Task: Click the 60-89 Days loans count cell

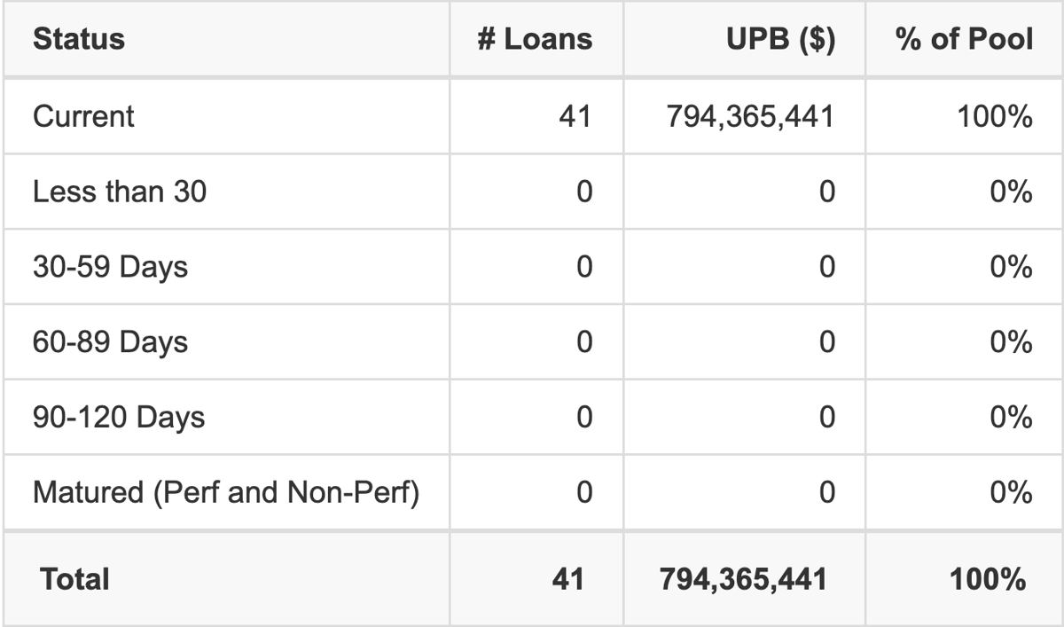Action: pyautogui.click(x=583, y=342)
